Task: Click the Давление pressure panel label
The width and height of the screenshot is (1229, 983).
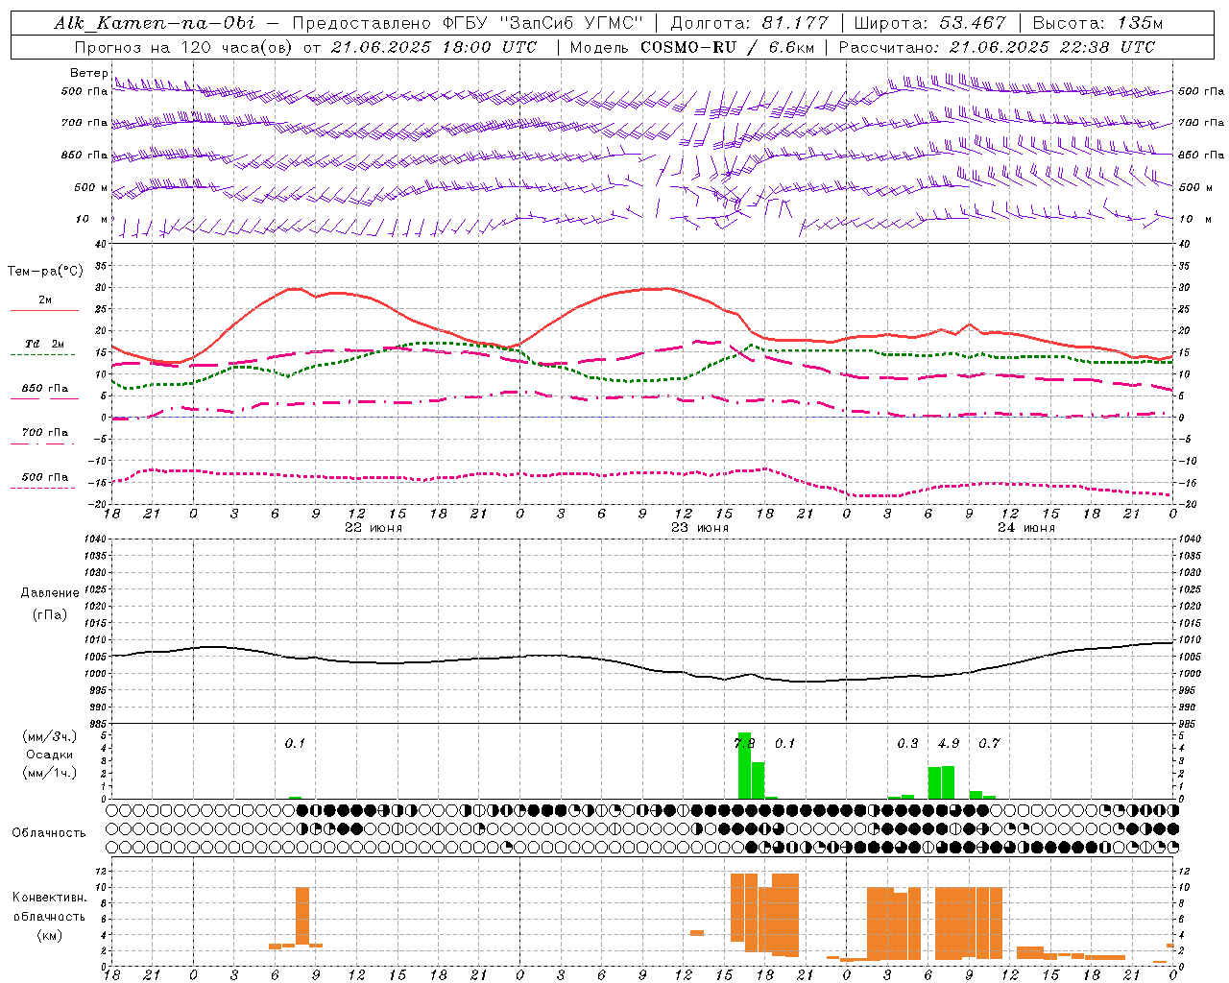Action: (50, 593)
